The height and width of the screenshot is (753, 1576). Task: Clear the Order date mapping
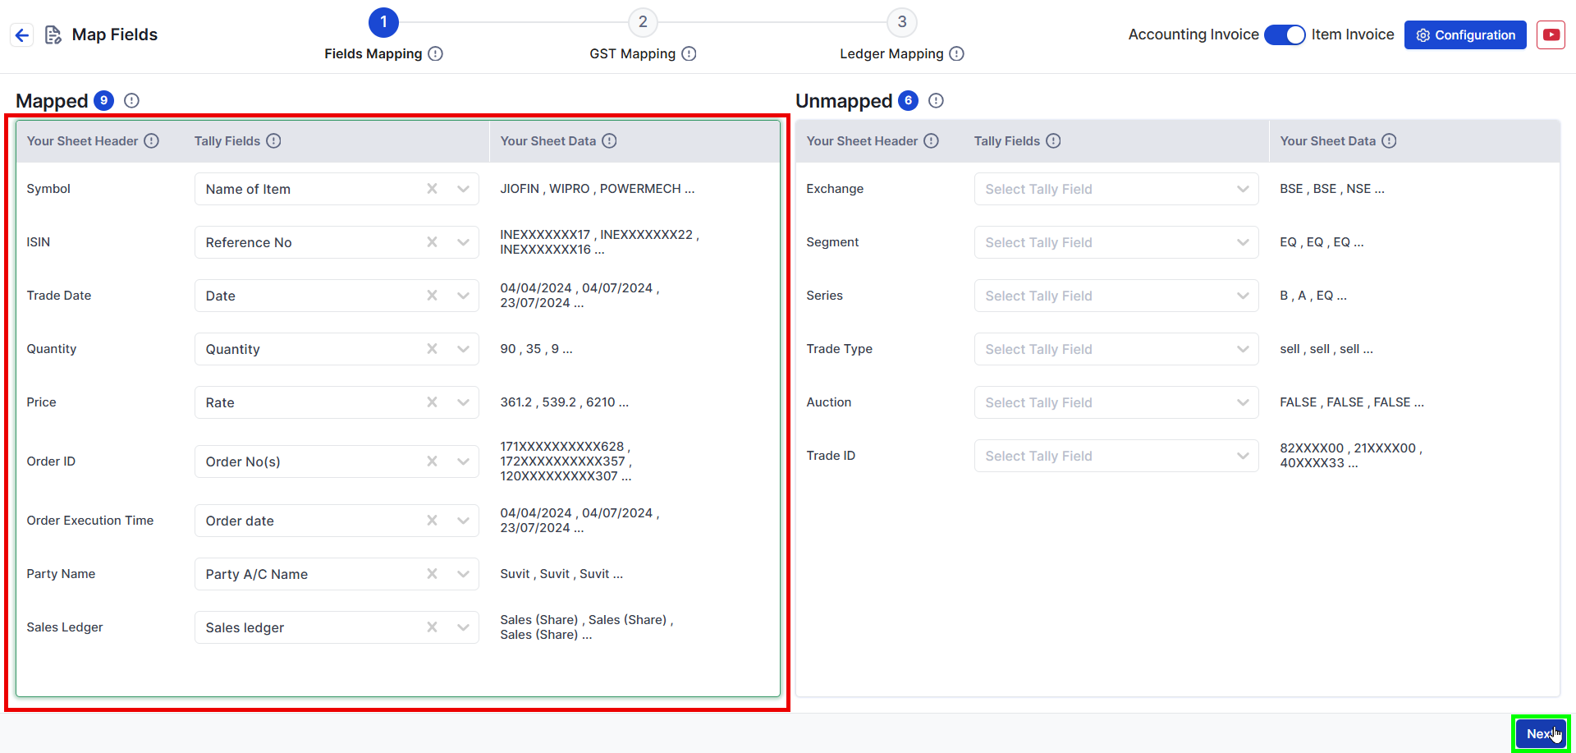click(x=432, y=521)
